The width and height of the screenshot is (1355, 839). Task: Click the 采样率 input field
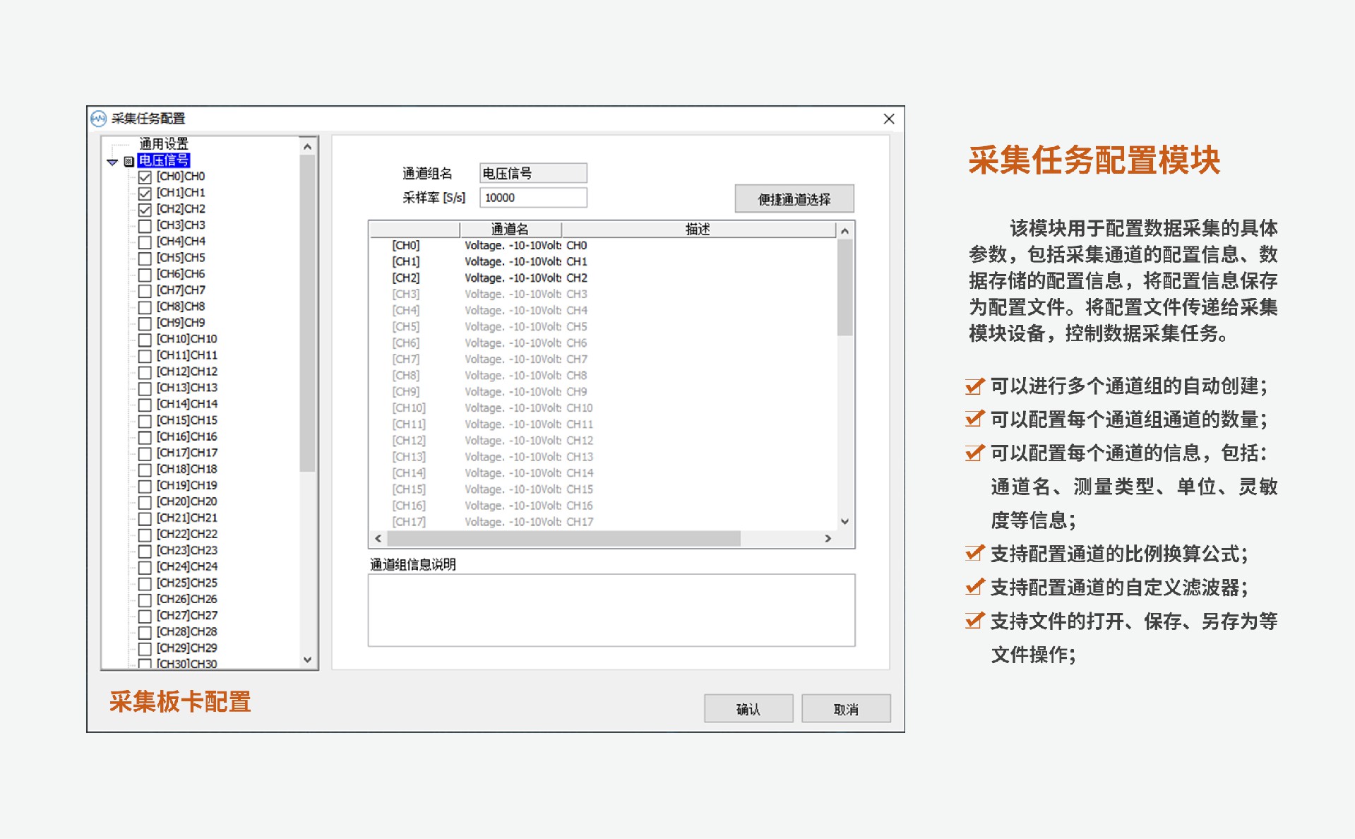532,198
